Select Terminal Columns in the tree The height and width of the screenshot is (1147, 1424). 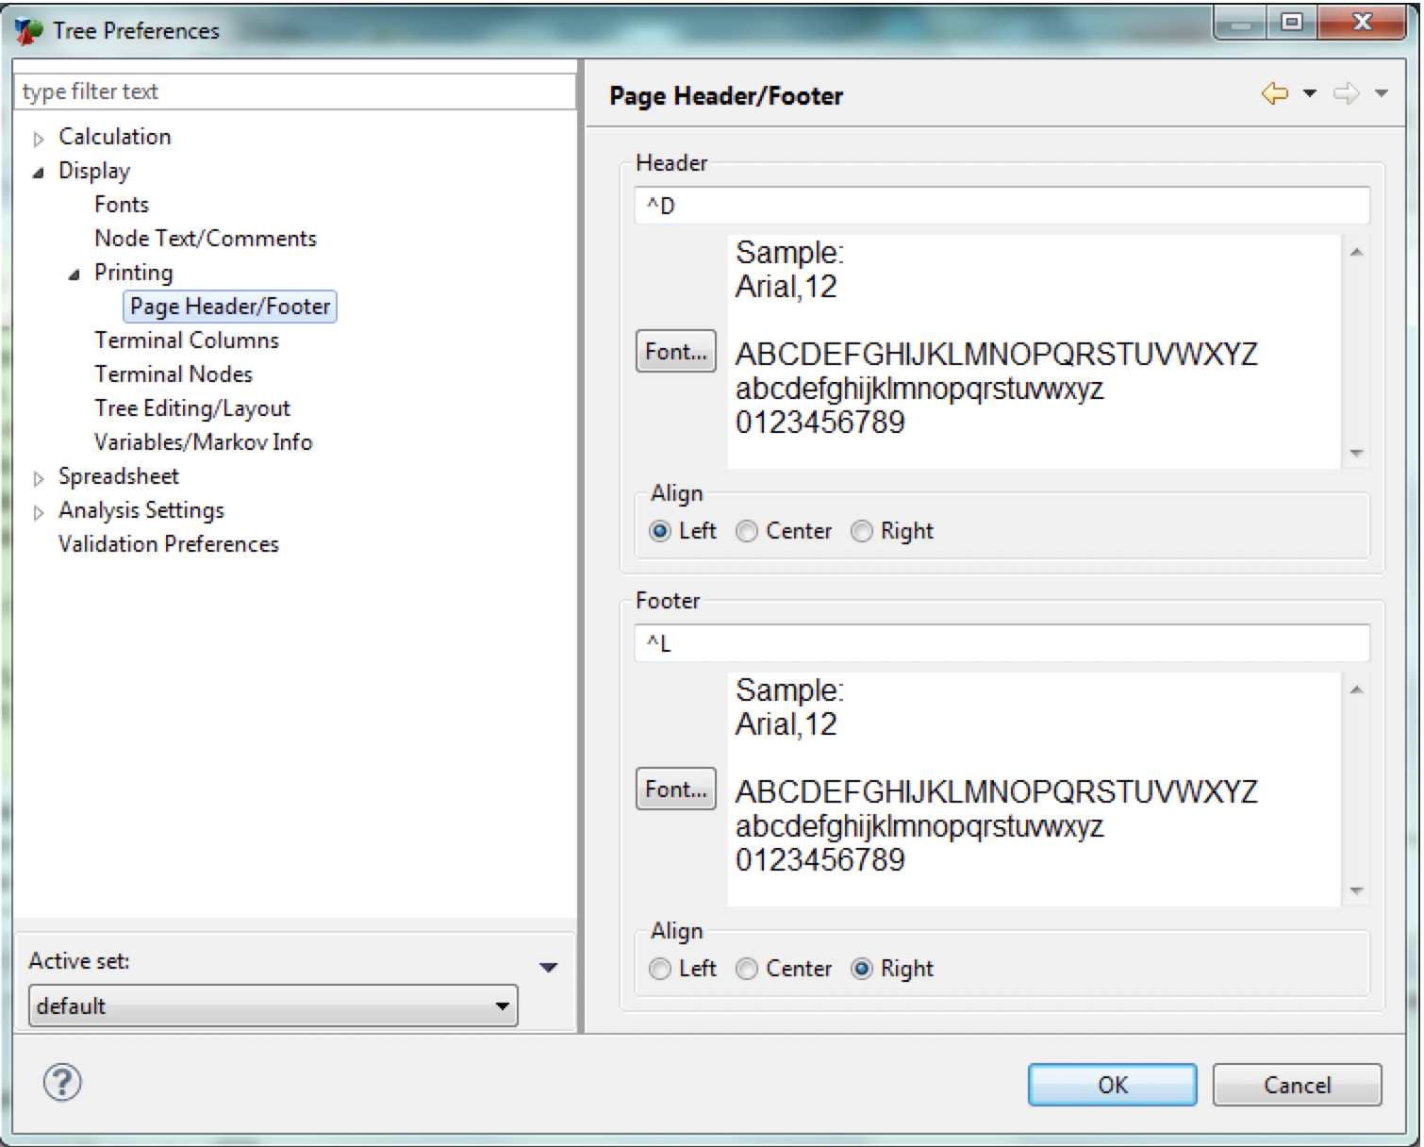[x=187, y=341]
